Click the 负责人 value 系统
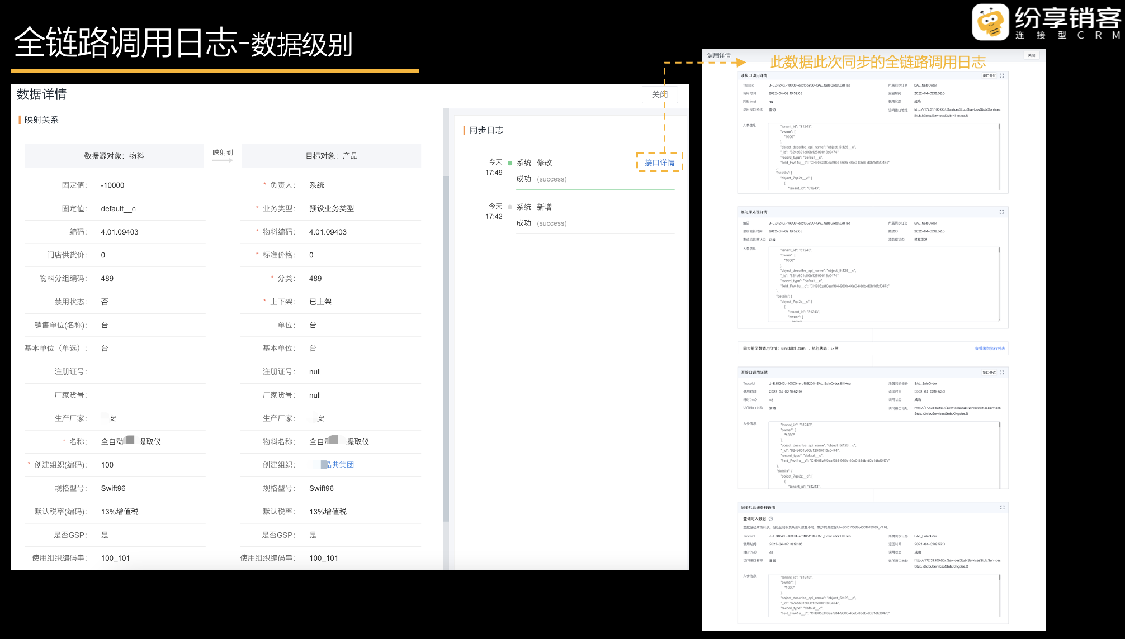 (316, 185)
